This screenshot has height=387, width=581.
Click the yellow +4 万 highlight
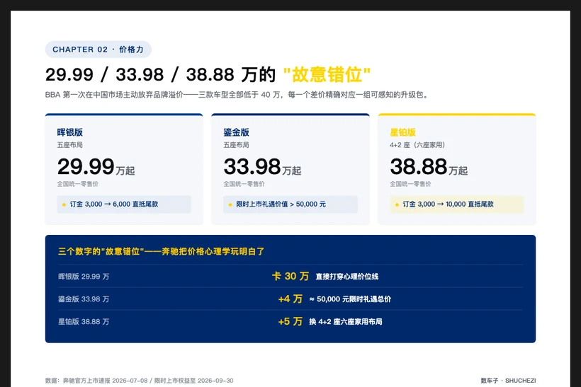[x=290, y=299]
